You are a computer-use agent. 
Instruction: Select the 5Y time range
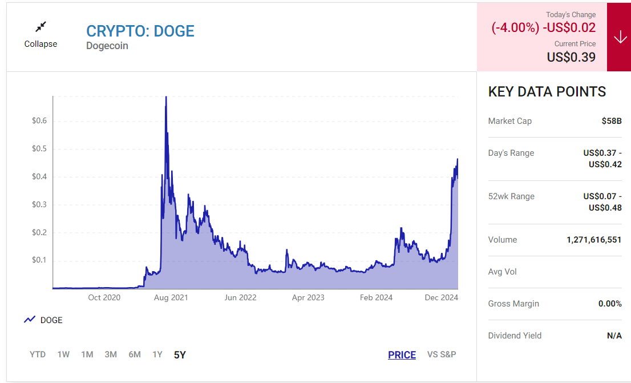click(x=180, y=355)
